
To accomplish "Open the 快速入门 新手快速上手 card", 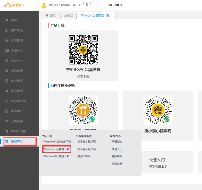I will click(x=167, y=162).
